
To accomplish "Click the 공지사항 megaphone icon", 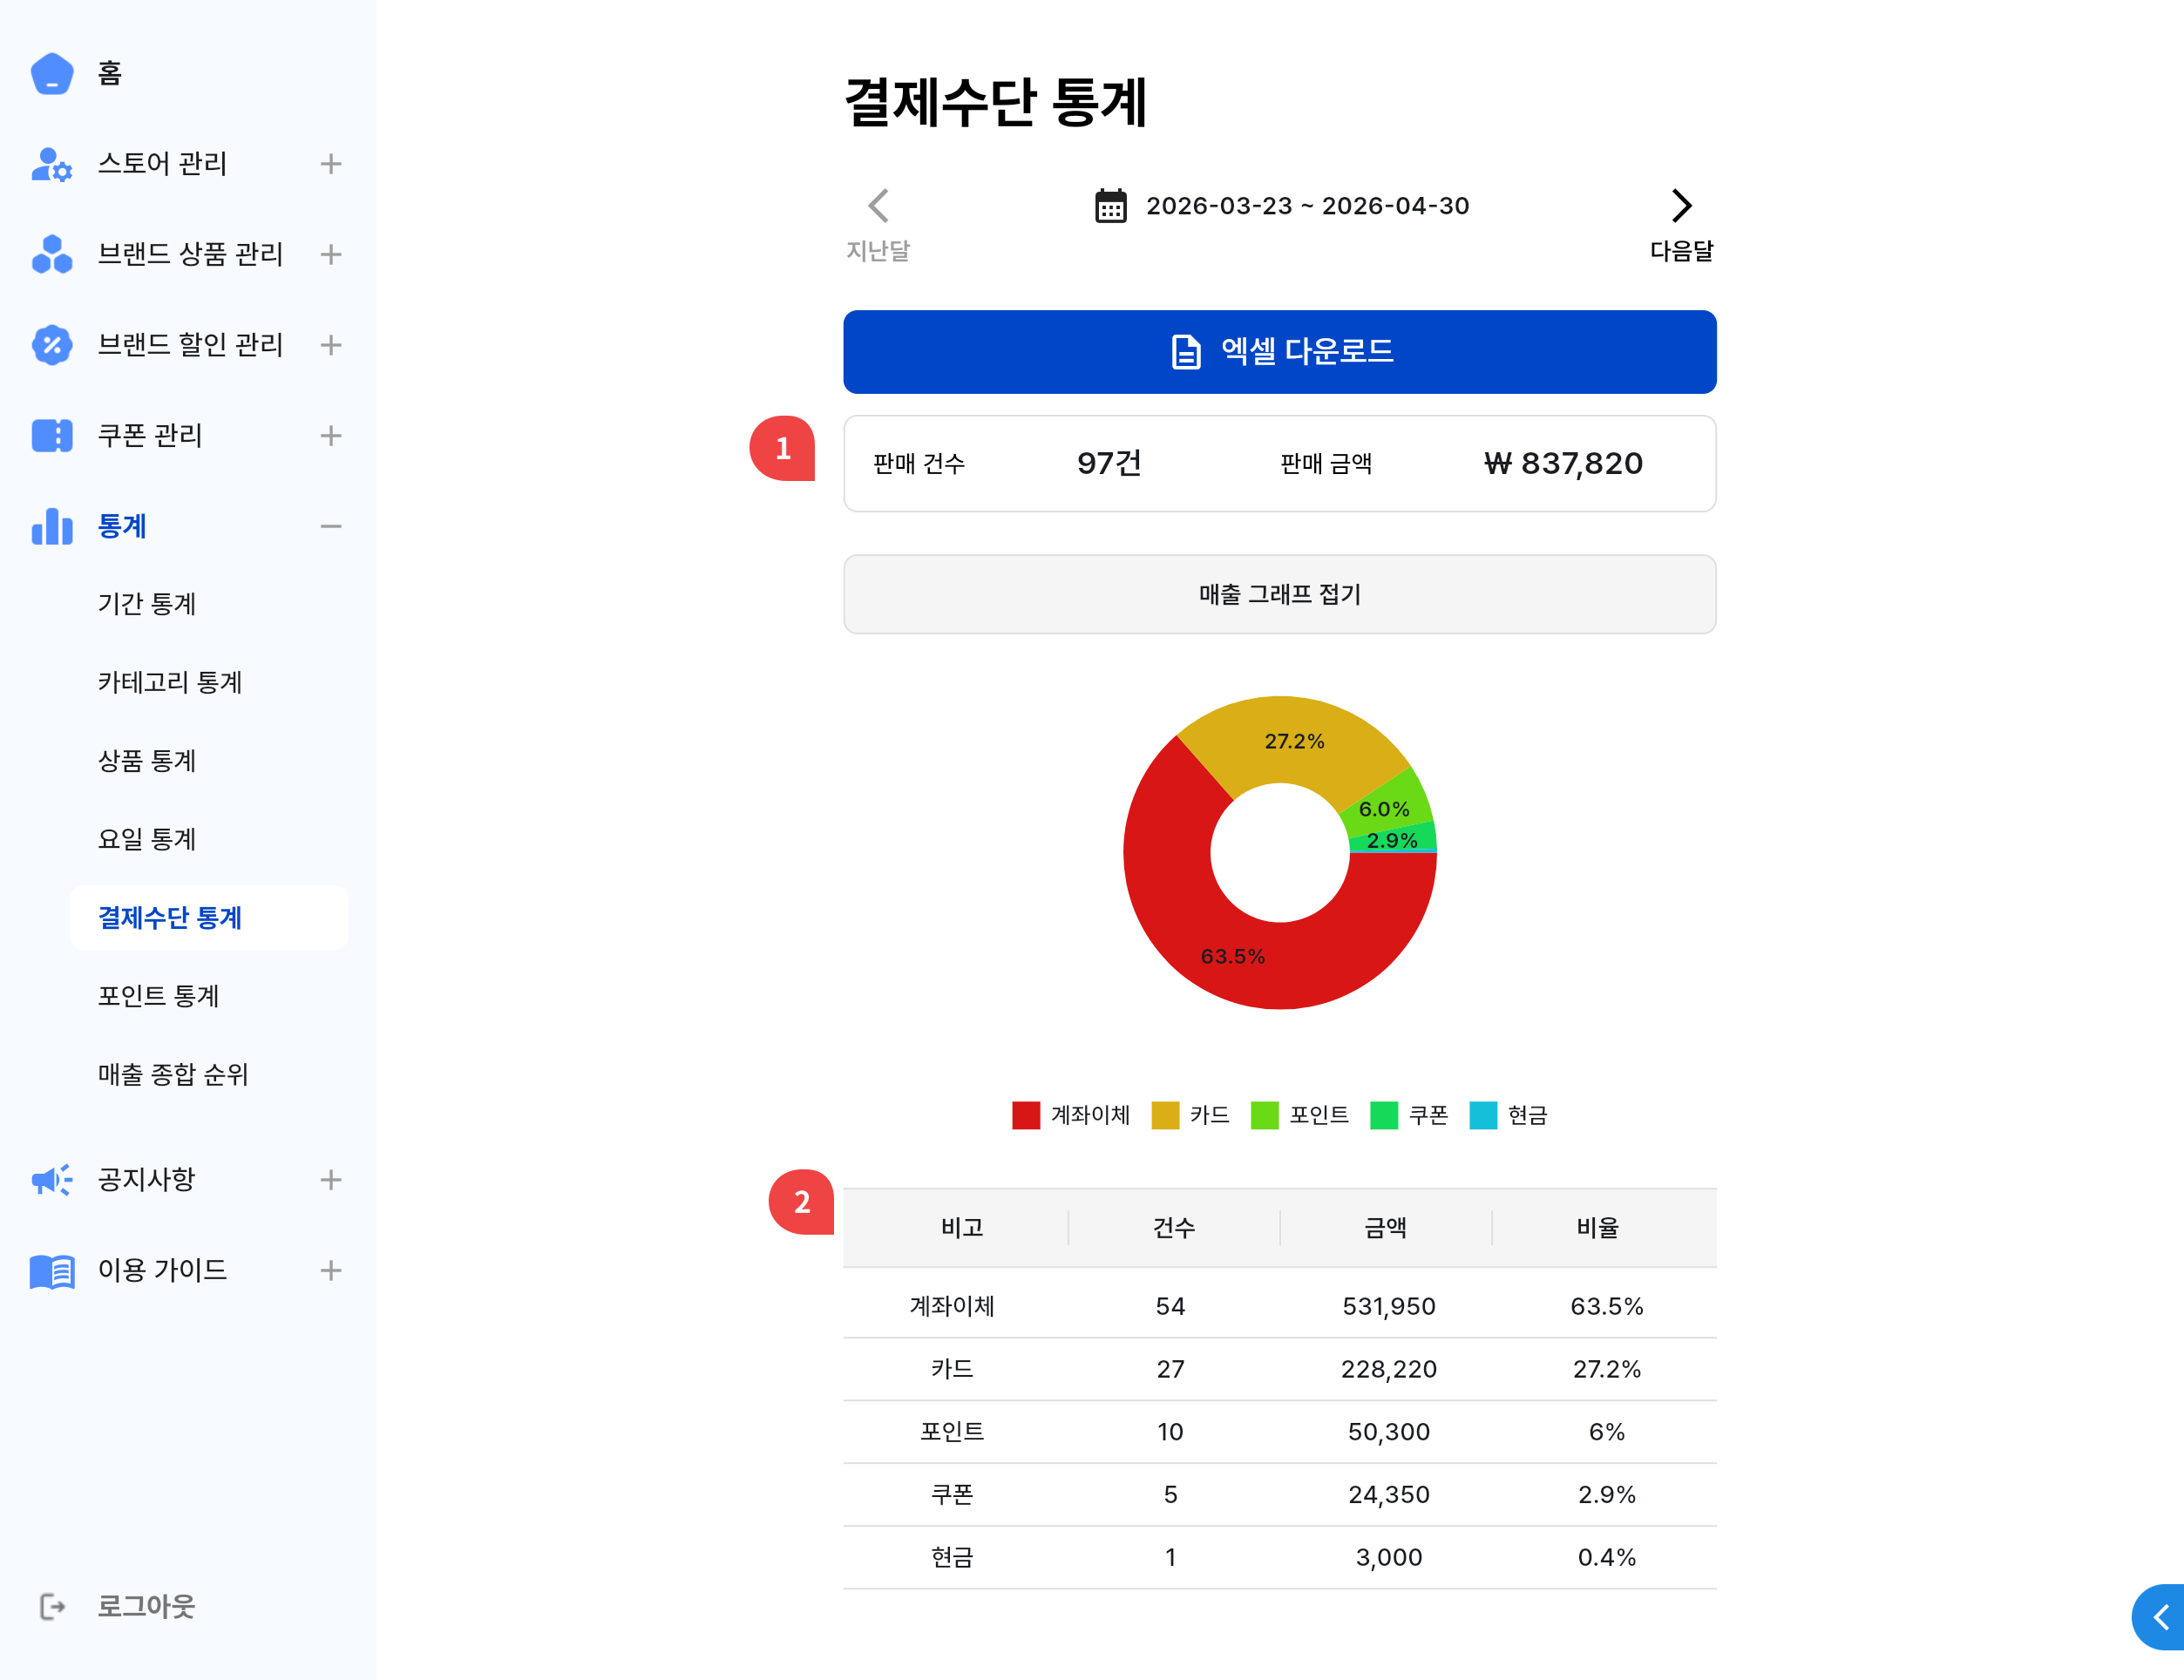I will pos(52,1179).
